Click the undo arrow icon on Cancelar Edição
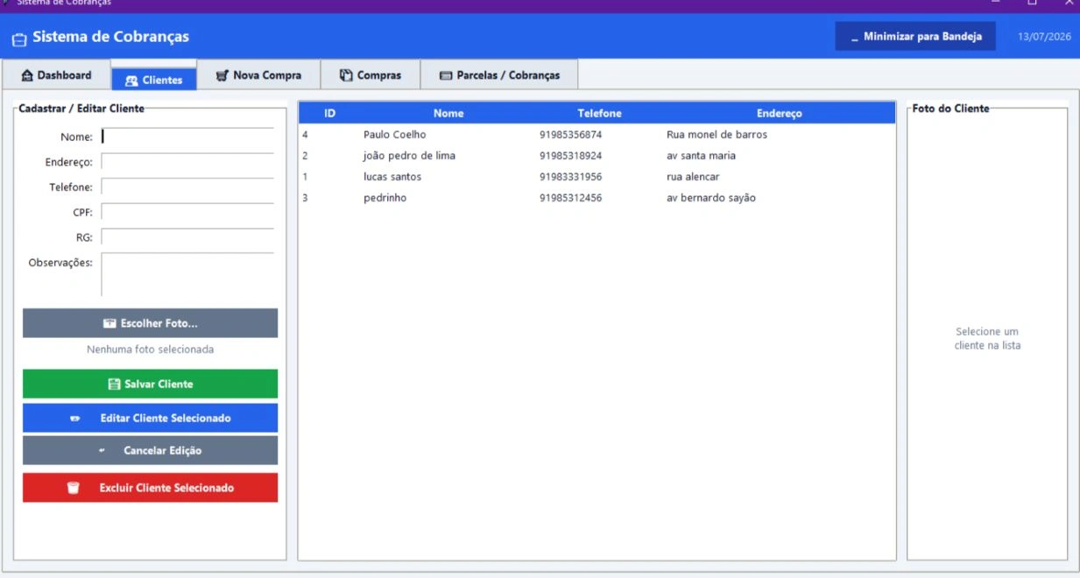 point(102,450)
